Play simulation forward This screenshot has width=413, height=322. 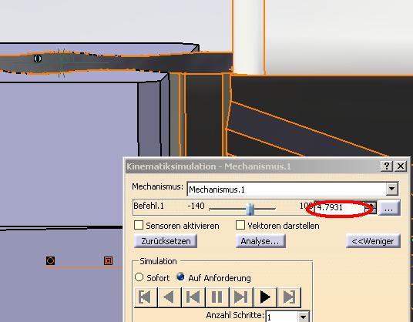point(265,297)
